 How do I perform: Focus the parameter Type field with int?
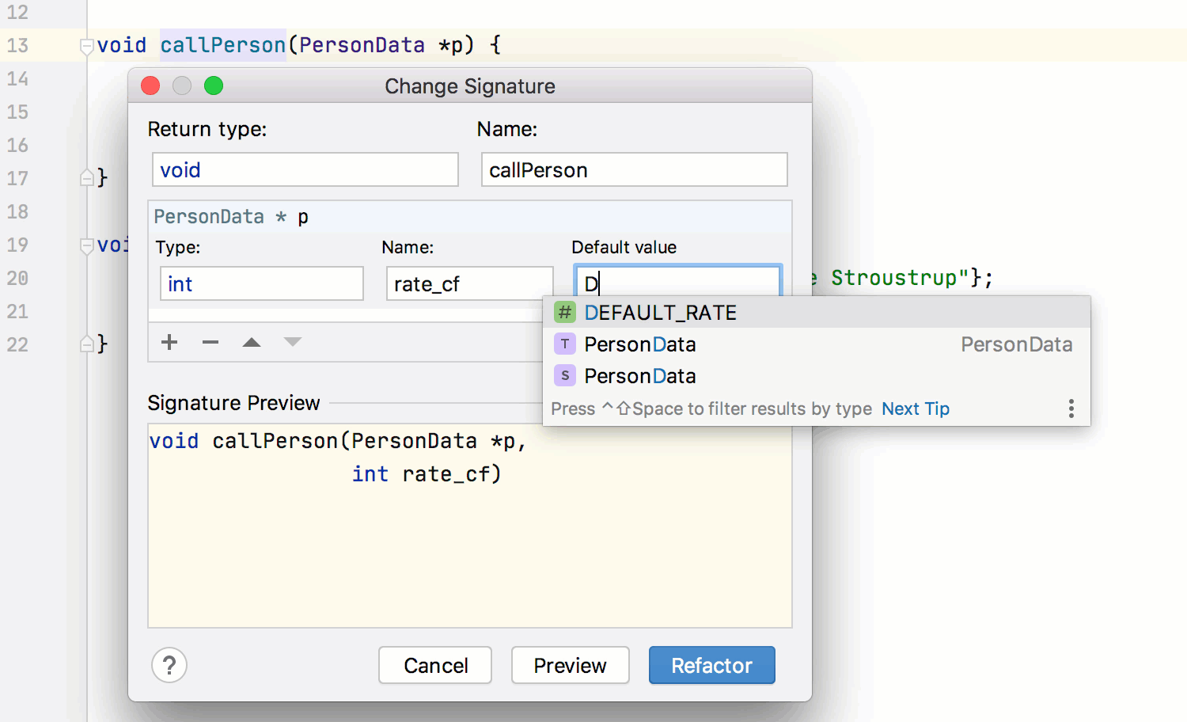pos(262,283)
